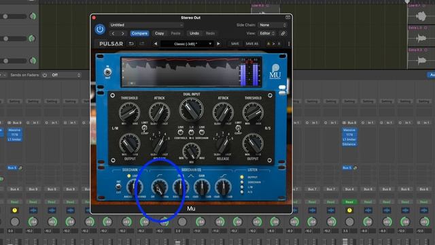
Task: Adjust the R/S Threshold knob
Action: [x=253, y=112]
